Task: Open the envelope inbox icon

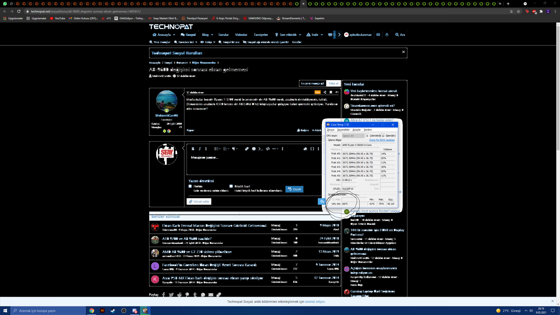Action: 378,35
